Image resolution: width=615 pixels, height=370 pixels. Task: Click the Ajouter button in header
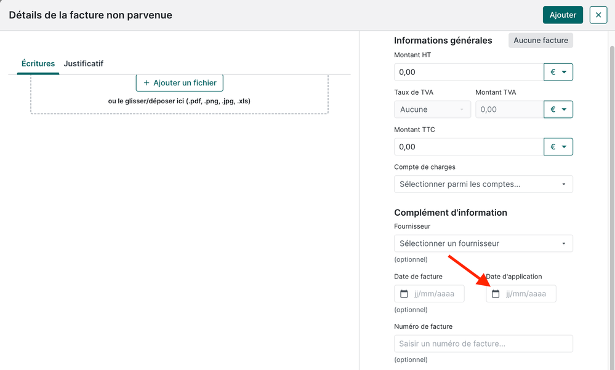tap(563, 15)
